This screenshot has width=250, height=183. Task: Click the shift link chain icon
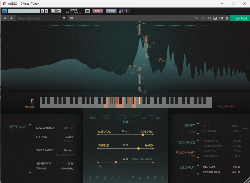(x=244, y=128)
